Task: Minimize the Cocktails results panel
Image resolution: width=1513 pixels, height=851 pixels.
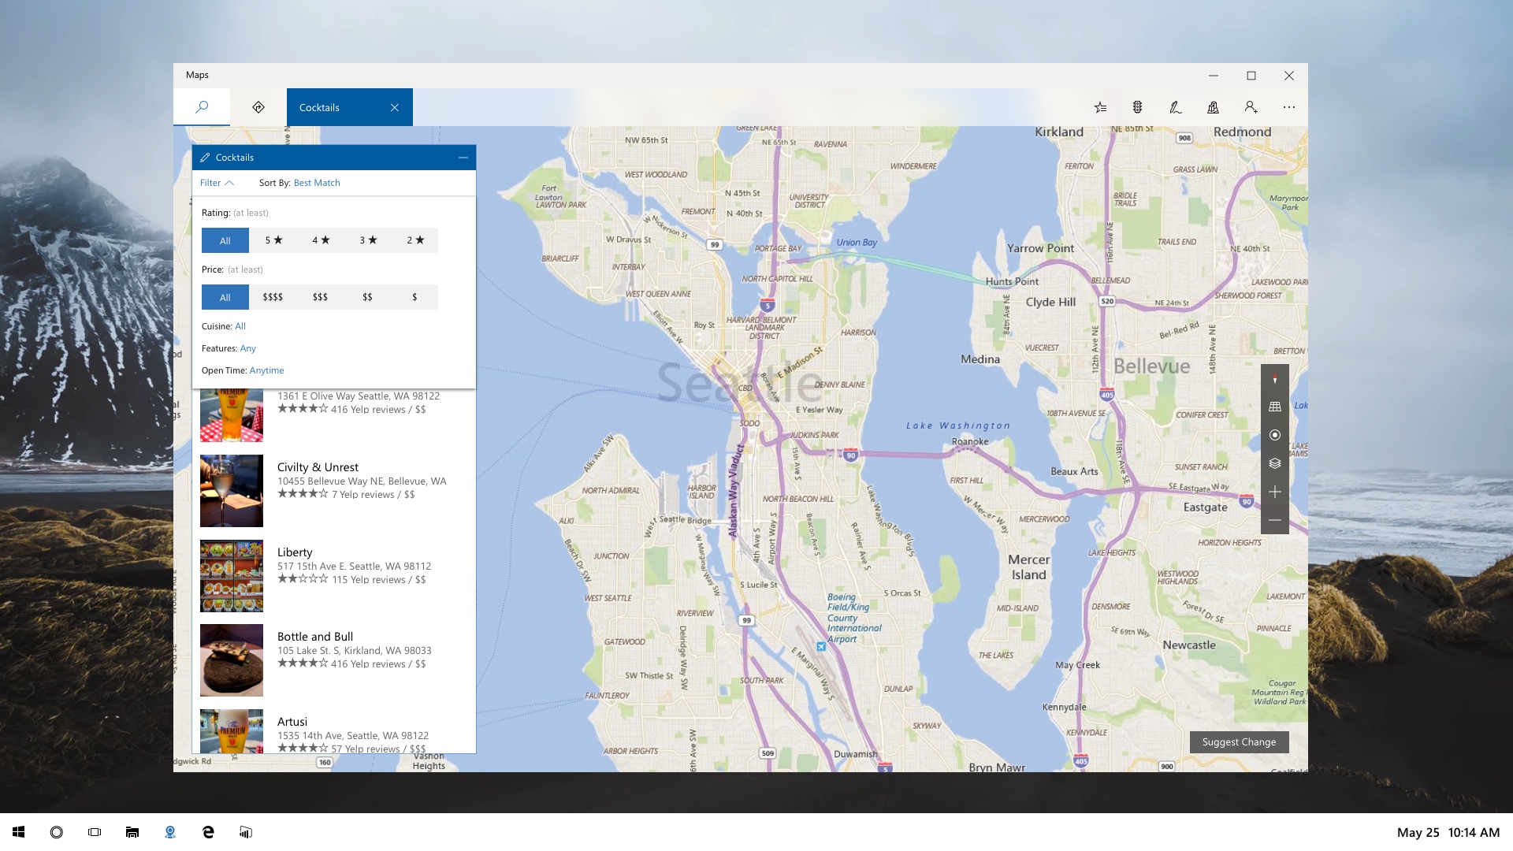Action: tap(463, 158)
